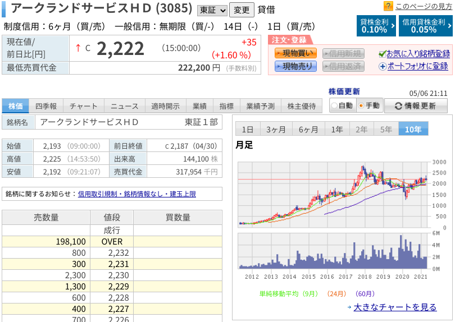Image resolution: width=455 pixels, height=322 pixels.
Task: Click the (60月) moving average legend
Action: click(365, 294)
